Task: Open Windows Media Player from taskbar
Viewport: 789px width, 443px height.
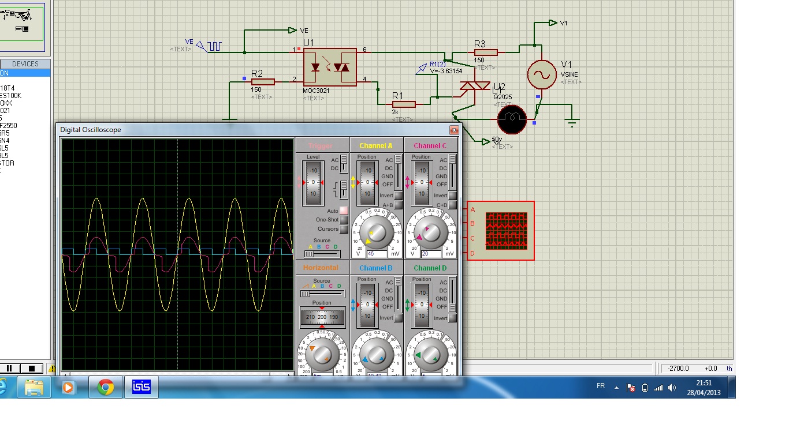Action: [x=69, y=387]
